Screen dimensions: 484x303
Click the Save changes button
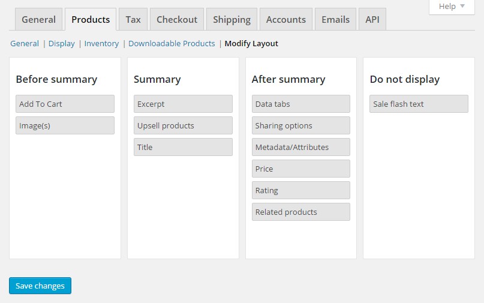40,286
